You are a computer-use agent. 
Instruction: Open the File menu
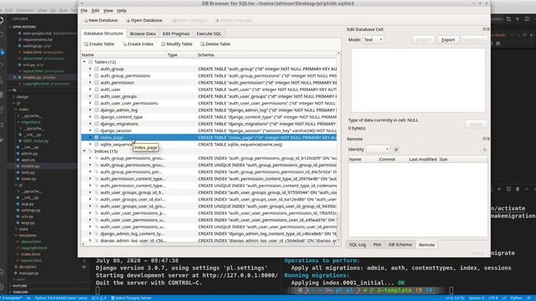[84, 11]
